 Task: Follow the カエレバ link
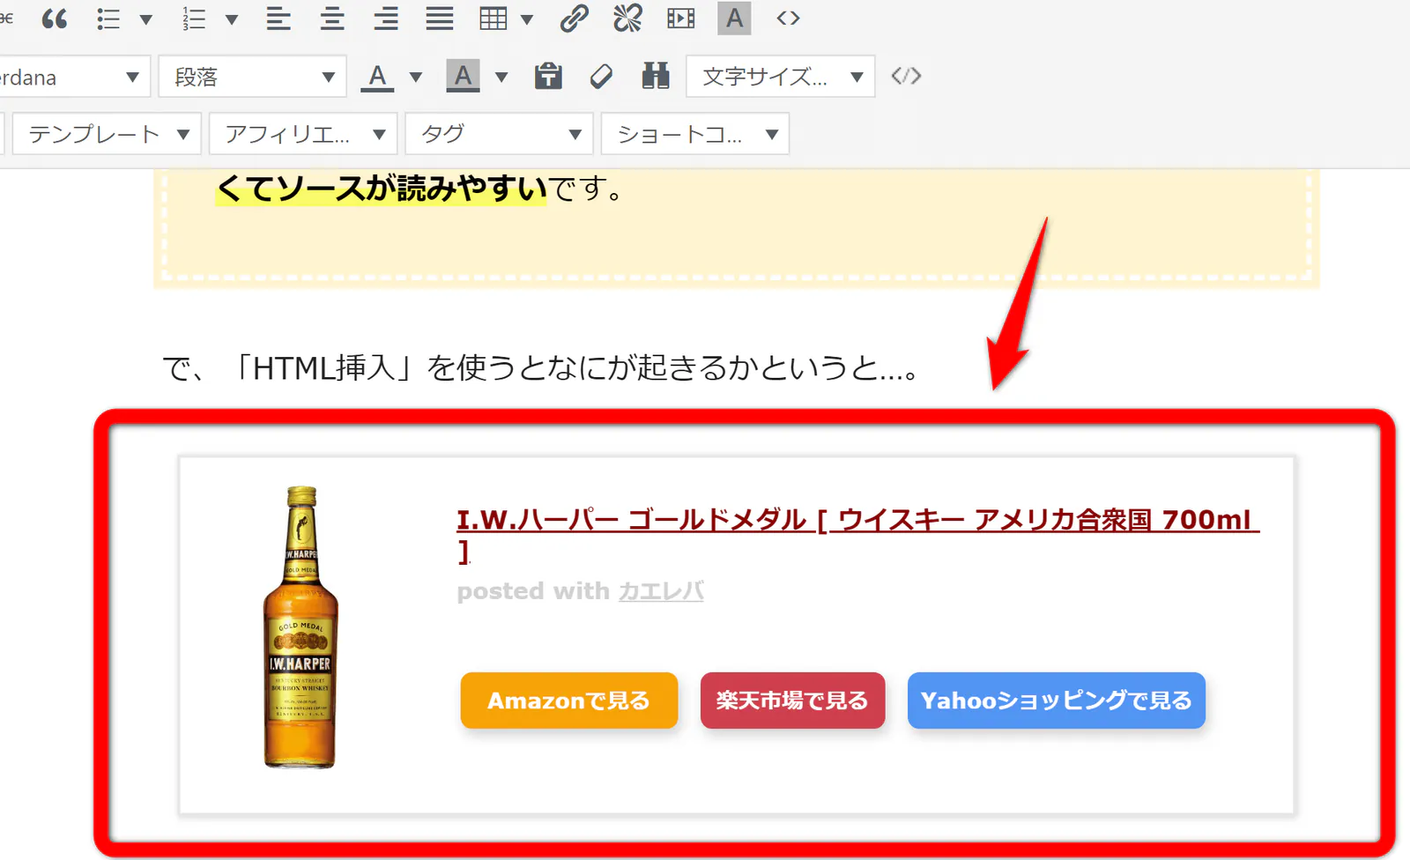[661, 591]
